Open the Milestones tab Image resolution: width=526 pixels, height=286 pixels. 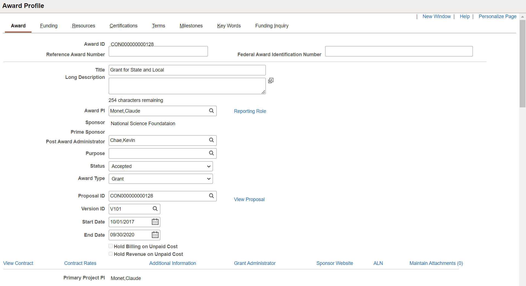pyautogui.click(x=191, y=26)
